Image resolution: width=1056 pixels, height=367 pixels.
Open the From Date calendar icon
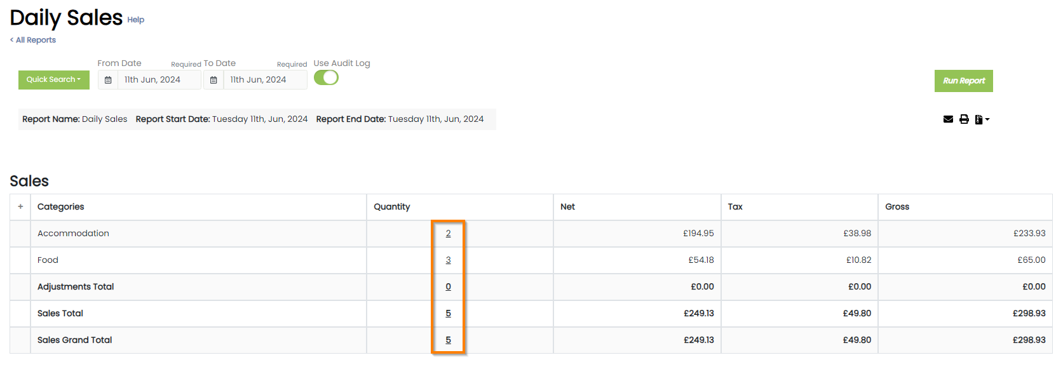108,80
